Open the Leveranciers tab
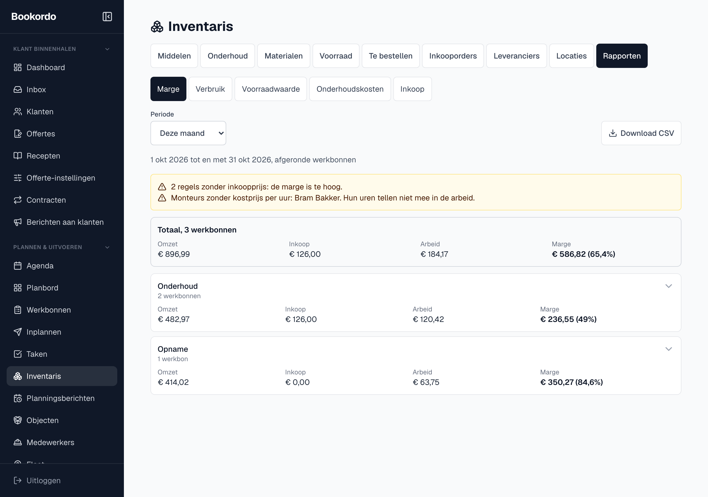The width and height of the screenshot is (708, 497). [x=517, y=56]
